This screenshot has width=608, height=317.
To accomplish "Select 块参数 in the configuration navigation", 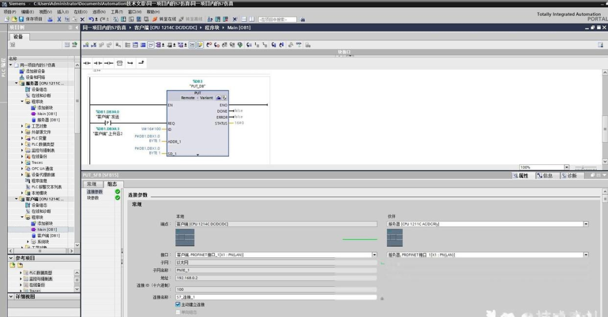I will pos(93,198).
